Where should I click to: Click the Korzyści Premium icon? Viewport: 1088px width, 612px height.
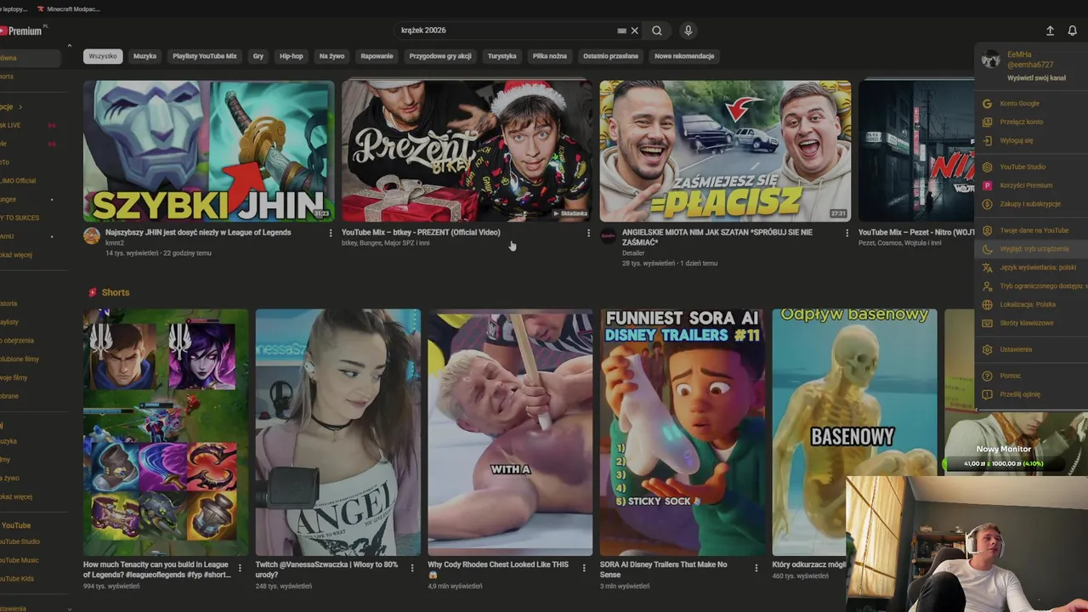pyautogui.click(x=987, y=185)
